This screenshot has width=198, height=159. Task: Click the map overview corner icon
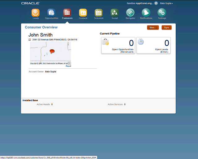69,63
